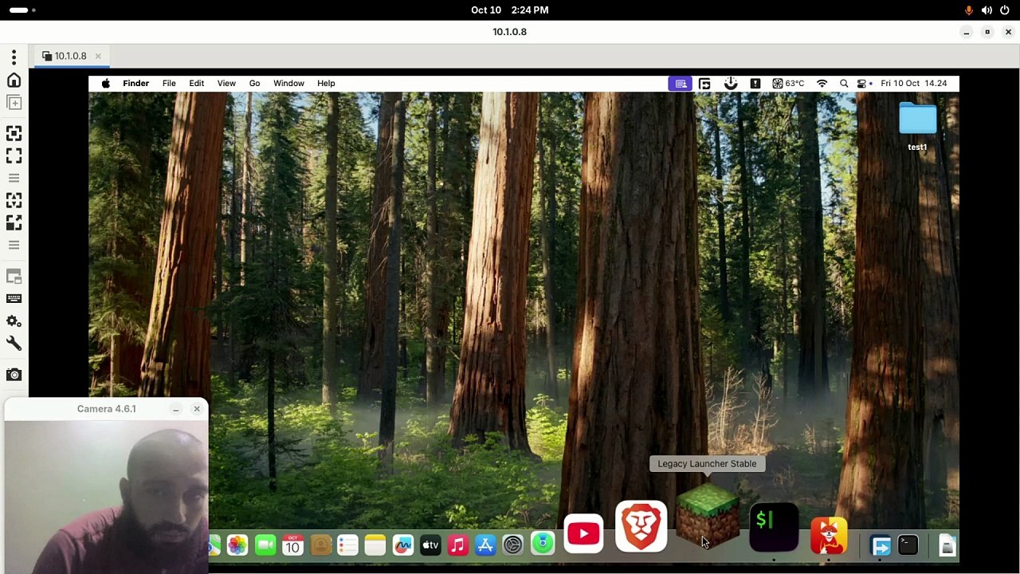Open the Go menu
Screen dimensions: 1020x574
tap(254, 83)
